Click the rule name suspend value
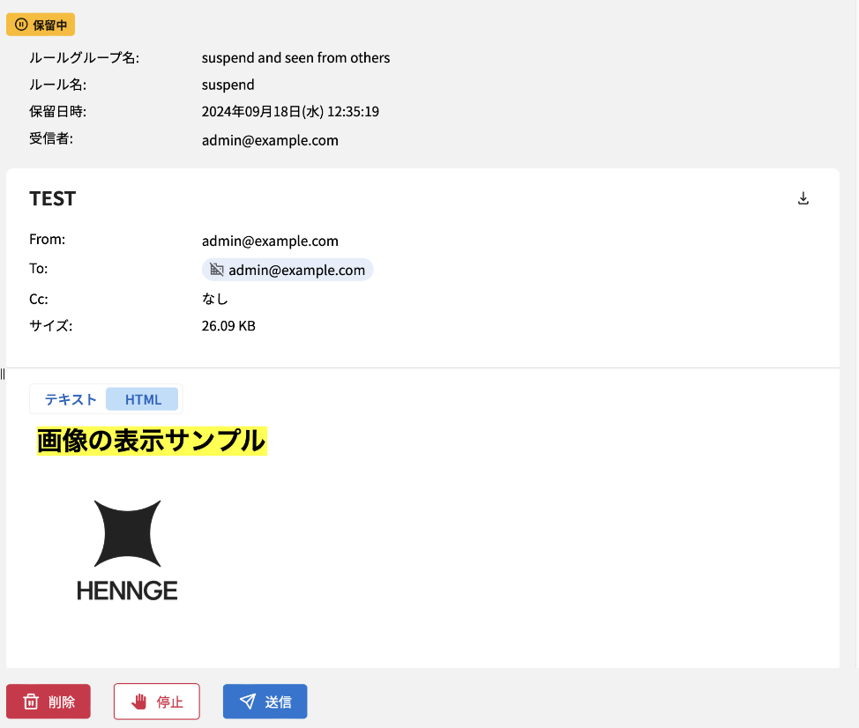This screenshot has height=728, width=859. pos(228,85)
